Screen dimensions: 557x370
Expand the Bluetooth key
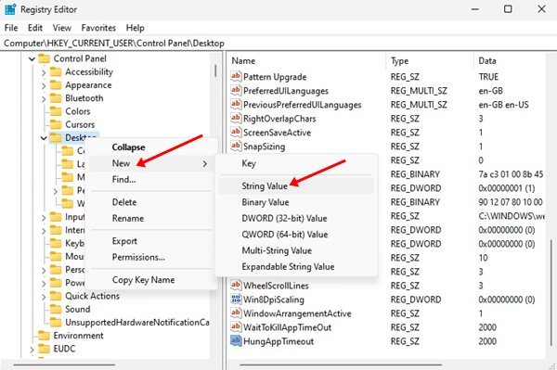coord(44,98)
